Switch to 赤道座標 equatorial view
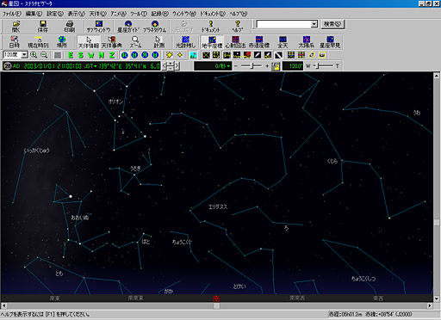 pos(259,42)
